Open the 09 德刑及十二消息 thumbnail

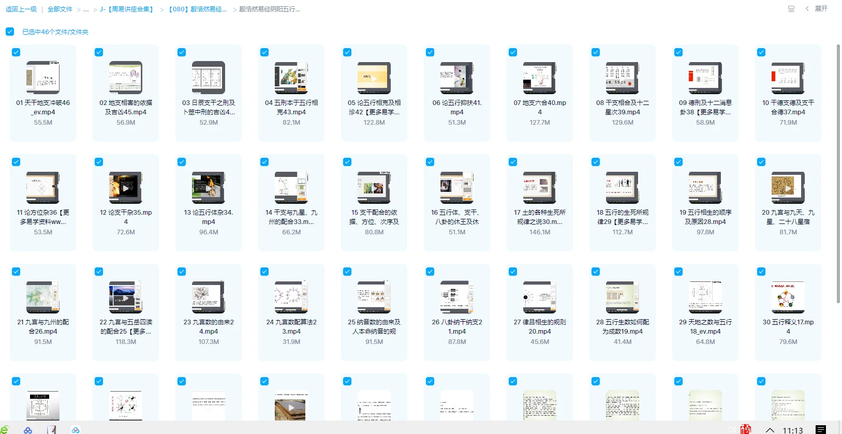click(x=705, y=78)
